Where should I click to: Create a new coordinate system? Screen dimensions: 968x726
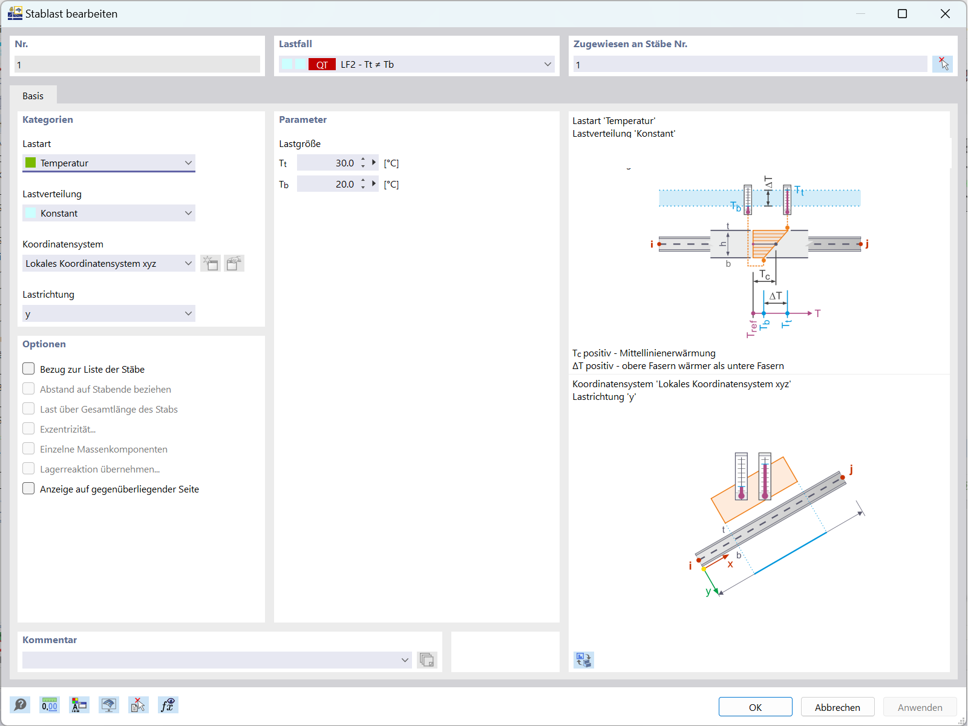(211, 263)
